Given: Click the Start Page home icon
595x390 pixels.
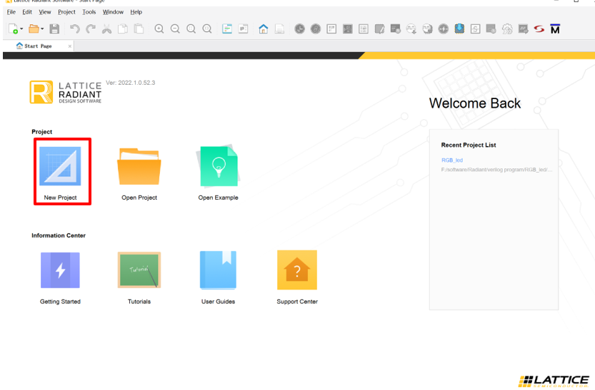Looking at the screenshot, I should click(263, 29).
